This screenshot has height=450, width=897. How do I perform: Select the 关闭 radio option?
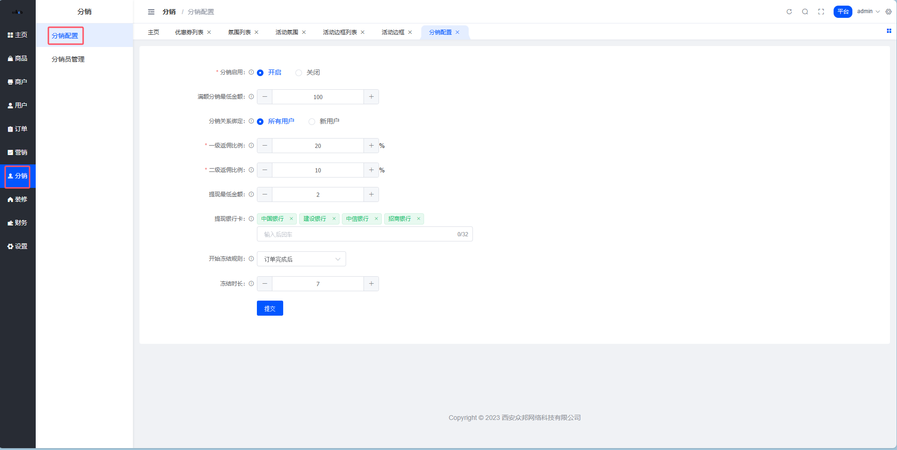point(299,73)
